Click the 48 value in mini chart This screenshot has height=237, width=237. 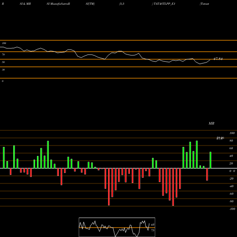[153, 225]
